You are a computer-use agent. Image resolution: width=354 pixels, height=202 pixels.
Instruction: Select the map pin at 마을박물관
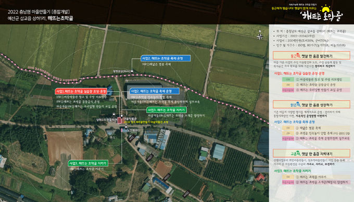pos(122,117)
